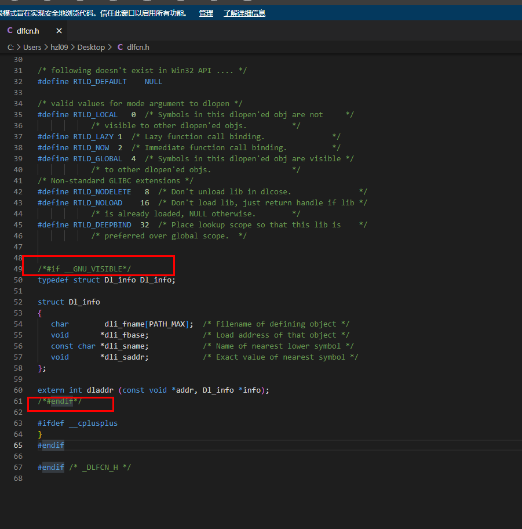This screenshot has height=529, width=522.
Task: Open the 管理 link in the banner
Action: 206,13
